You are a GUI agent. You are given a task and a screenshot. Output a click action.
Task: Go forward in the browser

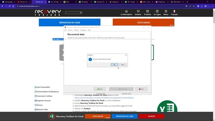[x=6, y=6]
